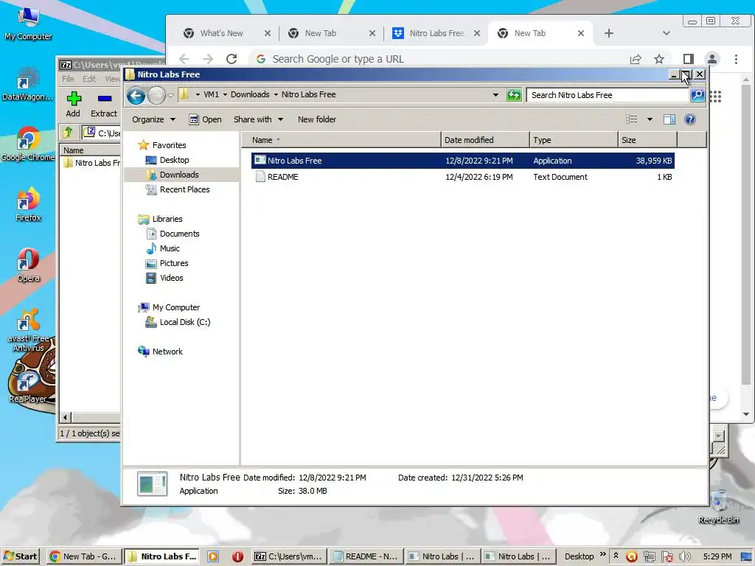Open the 7-Zip File menu
Viewport: 755px width, 566px height.
[x=68, y=79]
